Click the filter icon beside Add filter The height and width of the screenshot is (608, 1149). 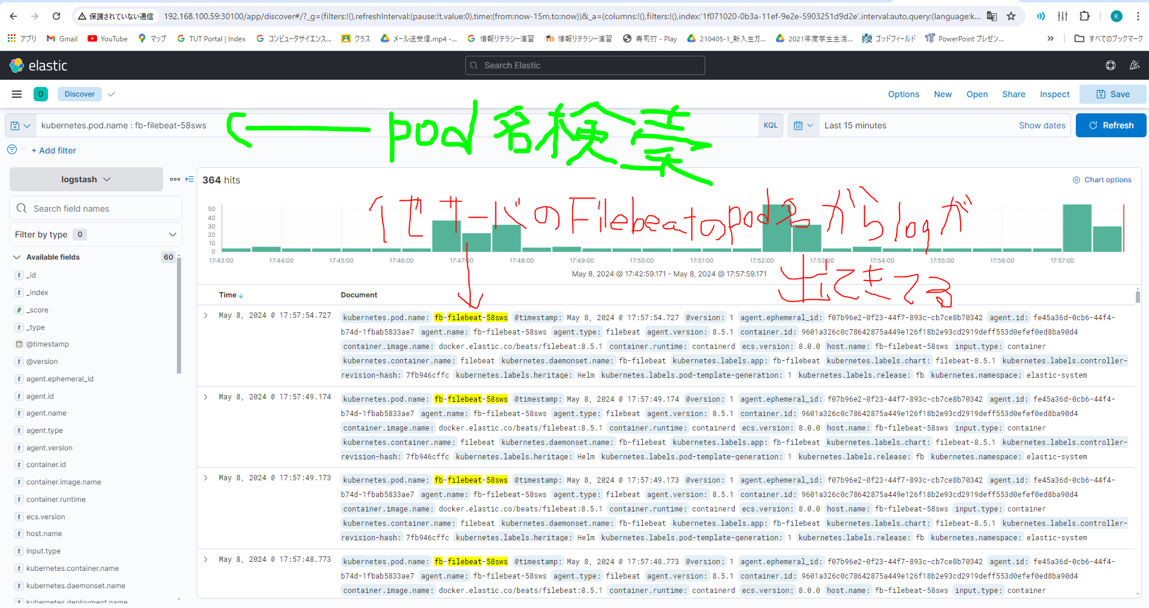coord(11,150)
